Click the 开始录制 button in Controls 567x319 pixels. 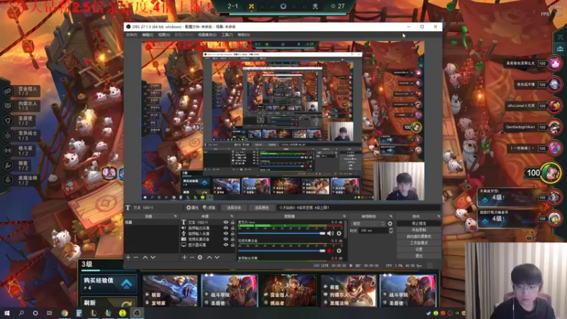pos(419,230)
